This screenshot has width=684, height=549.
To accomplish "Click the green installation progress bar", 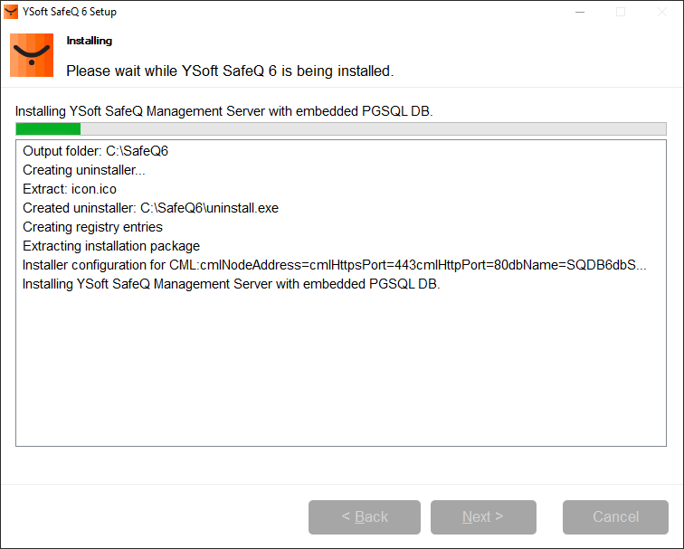I will (49, 129).
